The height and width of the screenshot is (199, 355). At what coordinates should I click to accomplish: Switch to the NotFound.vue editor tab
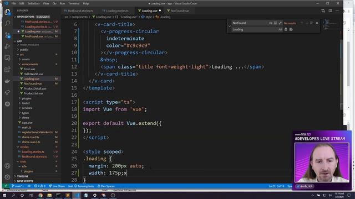(x=179, y=11)
